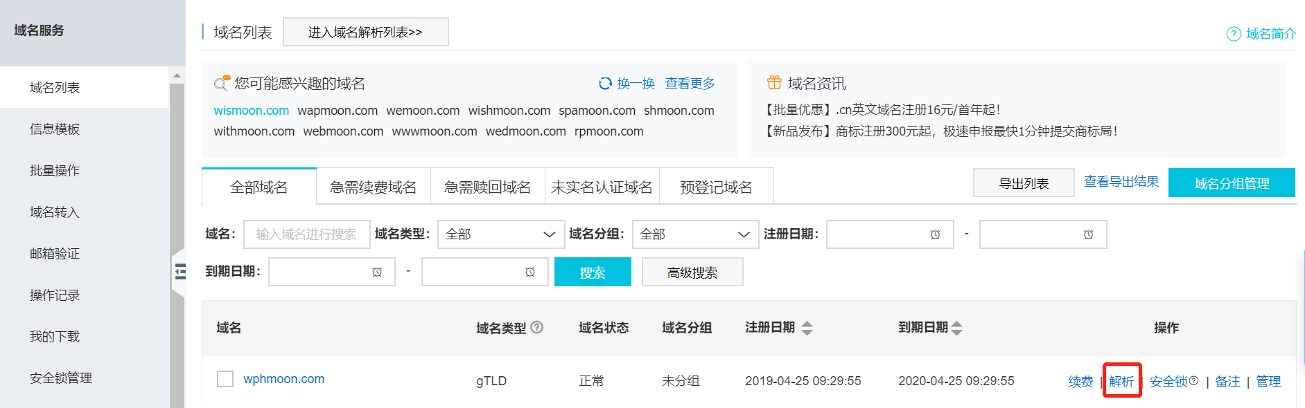
Task: Open 域名列表 in the sidebar
Action: (x=85, y=87)
